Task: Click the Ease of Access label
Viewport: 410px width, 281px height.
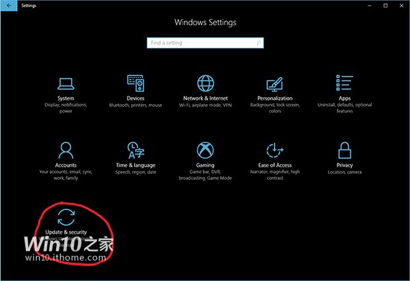Action: [275, 165]
